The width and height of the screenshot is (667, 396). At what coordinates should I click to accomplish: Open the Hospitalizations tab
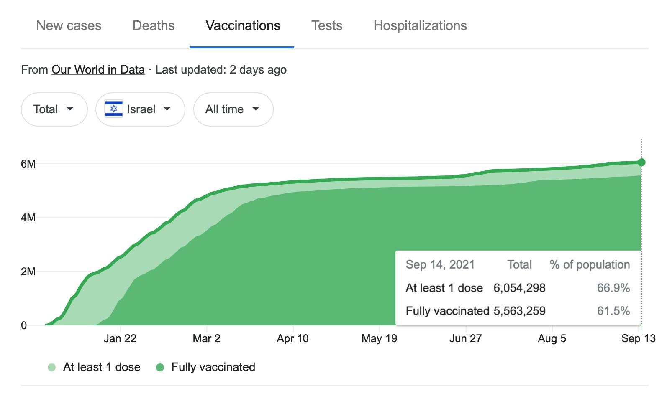(x=420, y=26)
